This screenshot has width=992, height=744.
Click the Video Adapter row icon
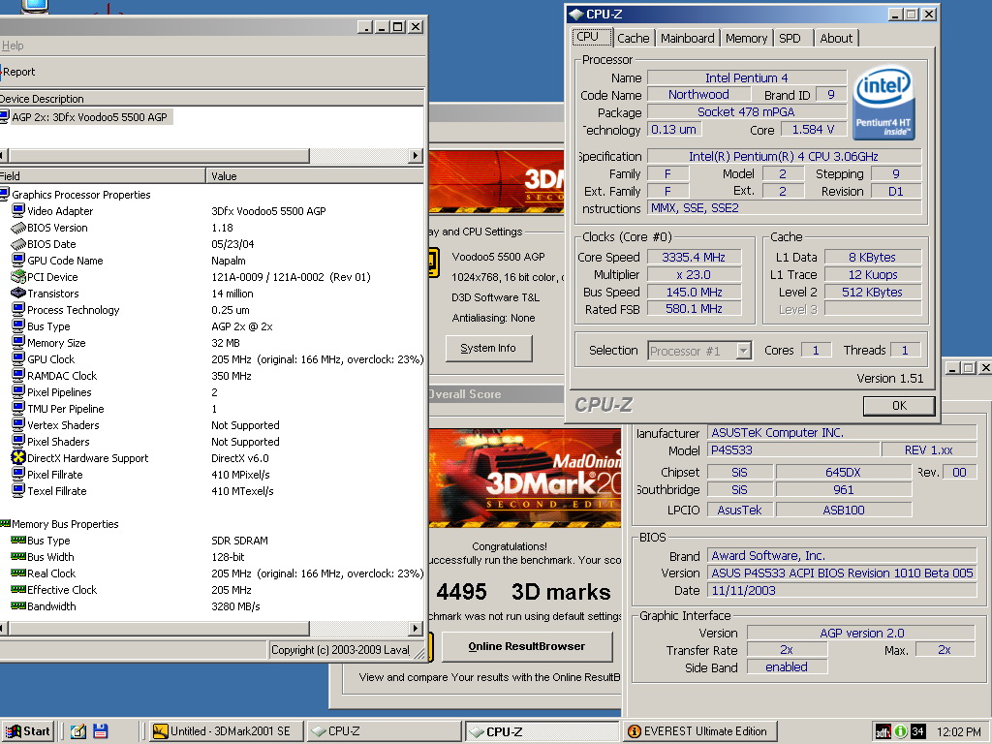tap(18, 210)
